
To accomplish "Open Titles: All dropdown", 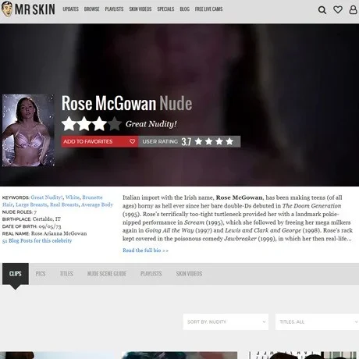I will pos(317,322).
